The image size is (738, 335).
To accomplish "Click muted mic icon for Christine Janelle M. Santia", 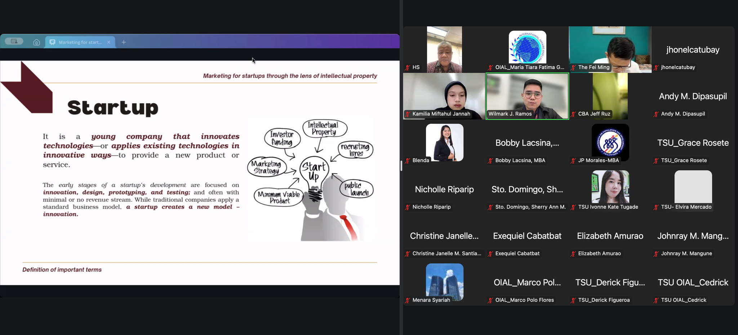I will click(408, 254).
